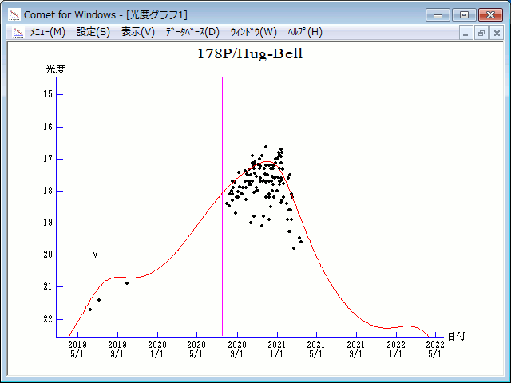511x383 pixels.
Task: Click the 'v' marker near magnitude 20
Action: click(95, 255)
